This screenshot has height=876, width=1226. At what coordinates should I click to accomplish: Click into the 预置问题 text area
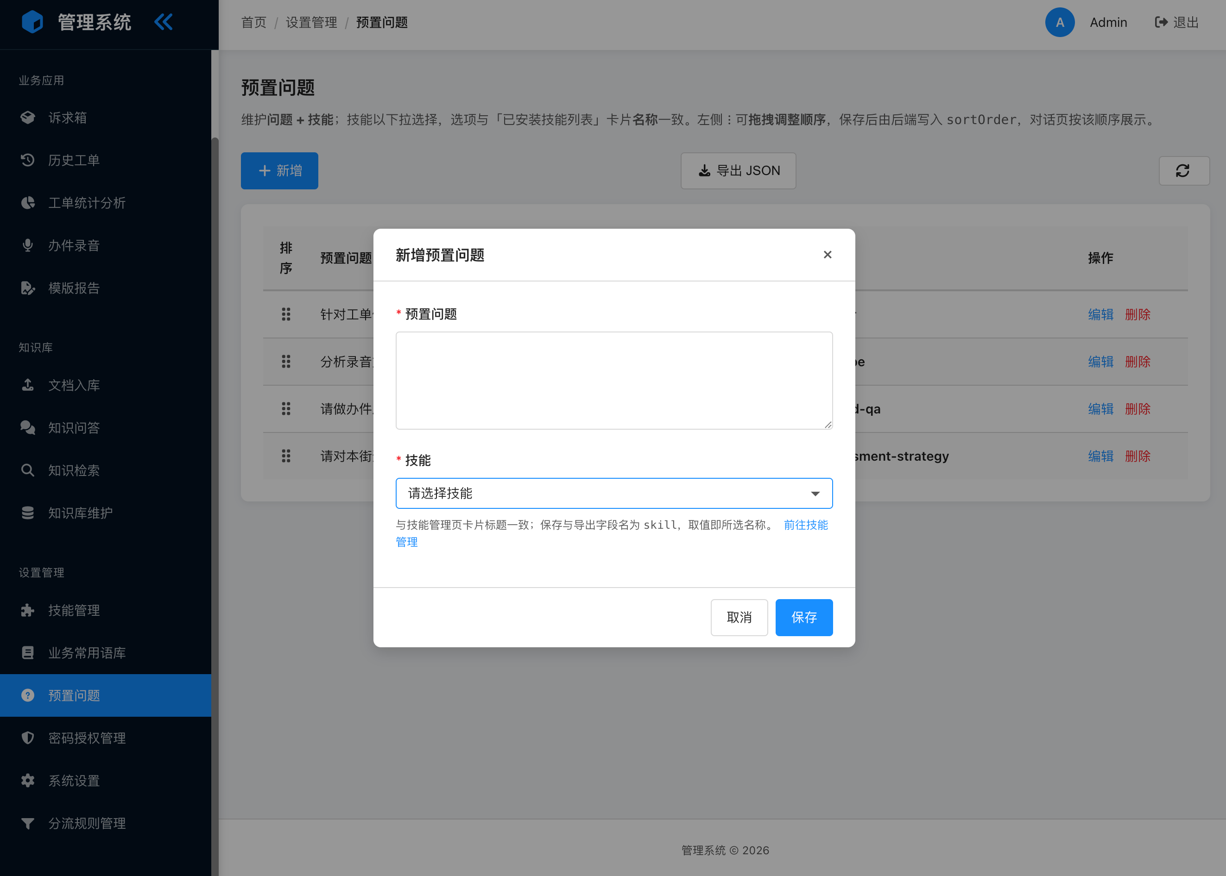point(614,380)
